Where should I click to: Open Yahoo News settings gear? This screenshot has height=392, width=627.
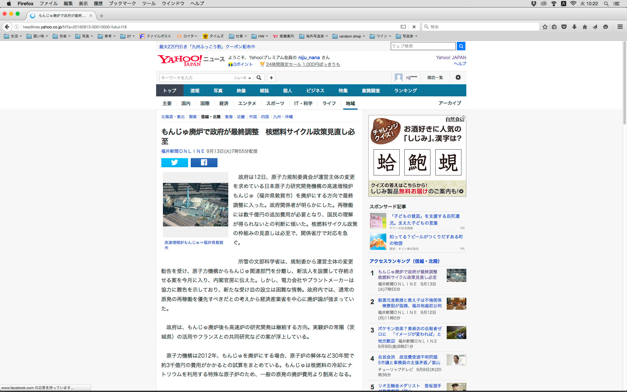(x=458, y=77)
